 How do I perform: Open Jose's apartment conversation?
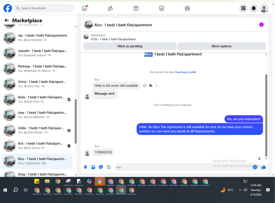click(x=37, y=115)
